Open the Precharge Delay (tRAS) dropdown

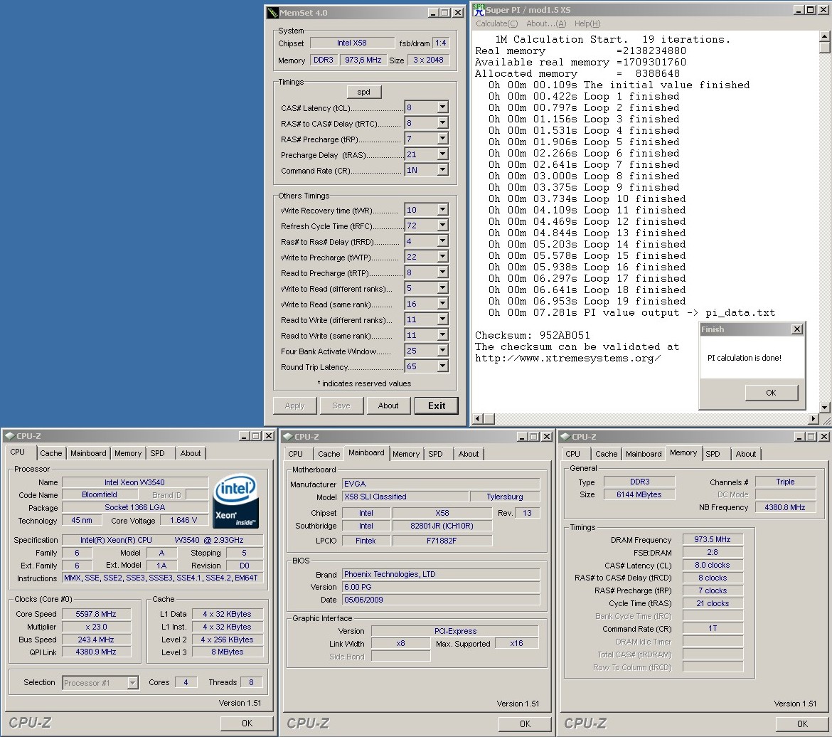(442, 154)
